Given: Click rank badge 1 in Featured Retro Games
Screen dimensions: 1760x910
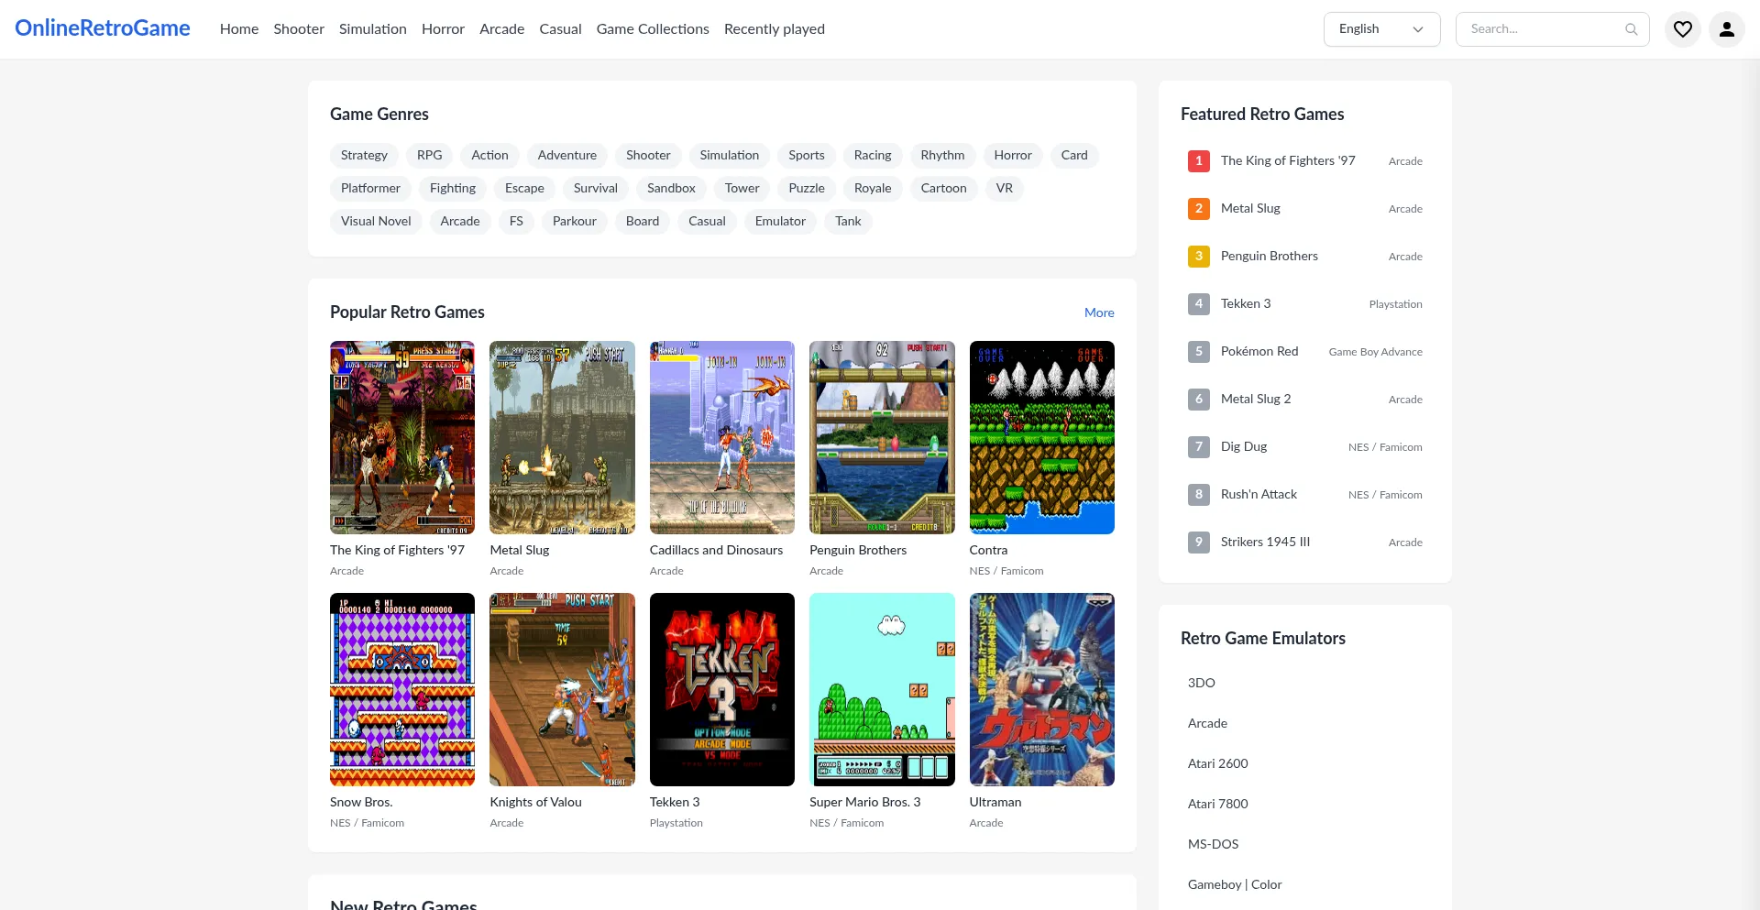Looking at the screenshot, I should [x=1199, y=161].
